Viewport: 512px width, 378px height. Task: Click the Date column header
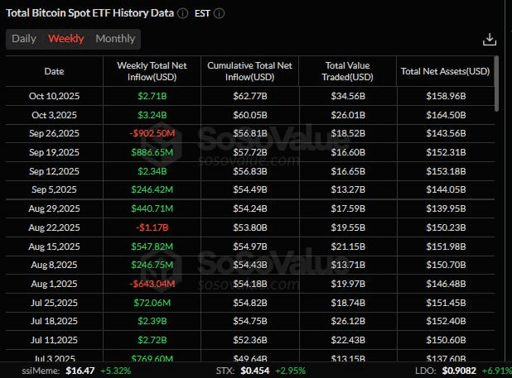54,71
